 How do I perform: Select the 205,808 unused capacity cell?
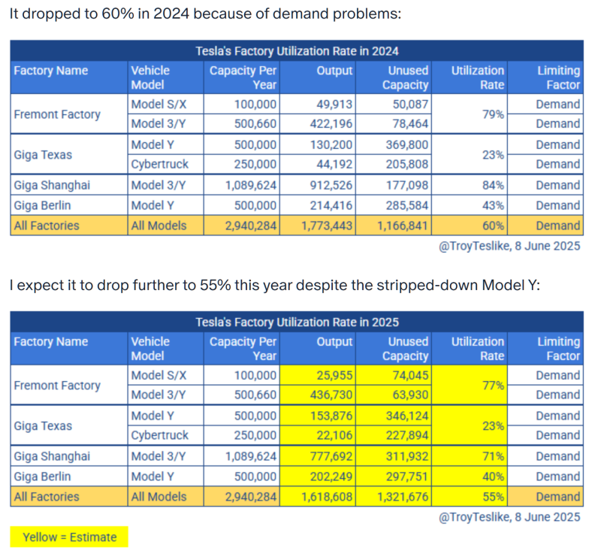point(394,164)
